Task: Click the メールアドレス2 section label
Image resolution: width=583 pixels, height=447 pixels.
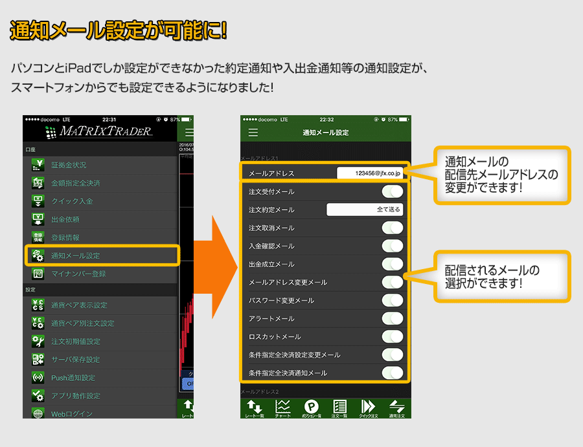Action: pos(260,391)
